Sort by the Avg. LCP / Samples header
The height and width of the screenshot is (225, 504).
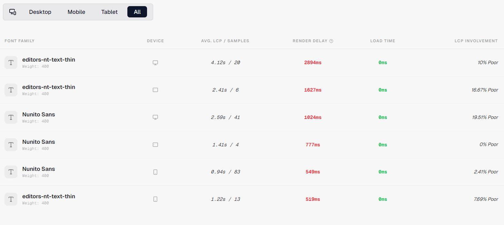[x=225, y=41]
